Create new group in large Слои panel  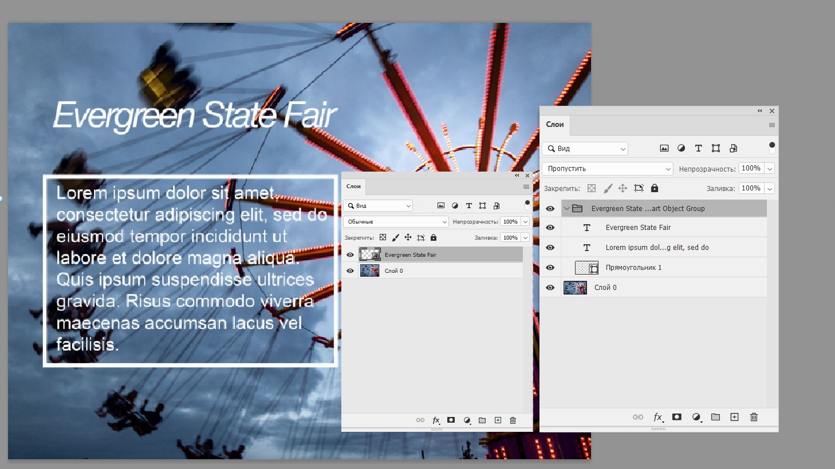(715, 417)
